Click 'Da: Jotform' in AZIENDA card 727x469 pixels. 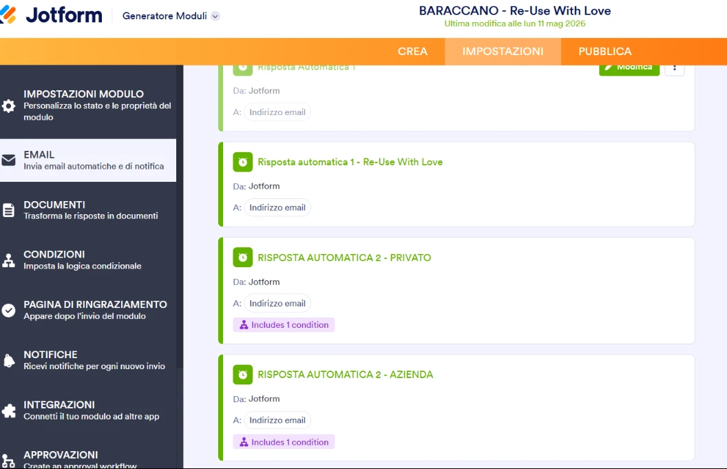[256, 399]
